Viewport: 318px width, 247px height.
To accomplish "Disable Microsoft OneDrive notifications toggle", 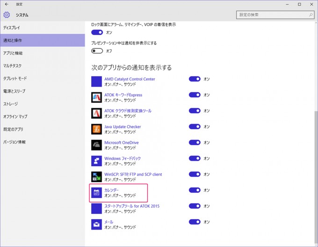I will click(x=195, y=142).
